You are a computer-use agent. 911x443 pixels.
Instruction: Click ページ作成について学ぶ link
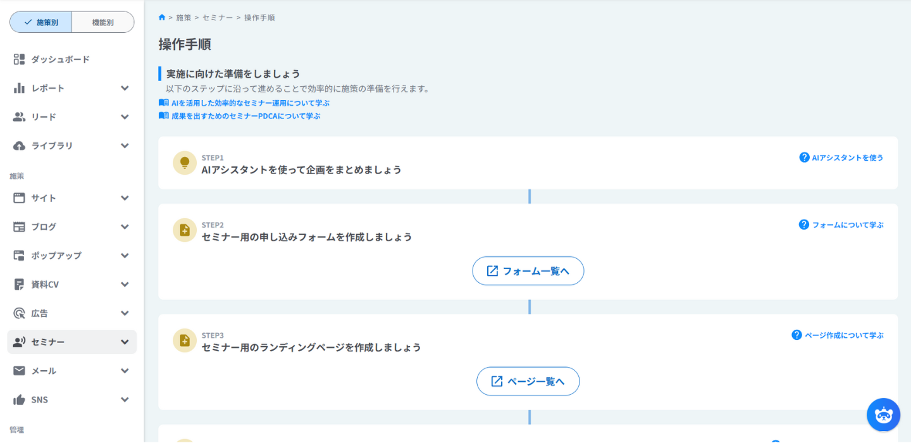click(x=844, y=335)
